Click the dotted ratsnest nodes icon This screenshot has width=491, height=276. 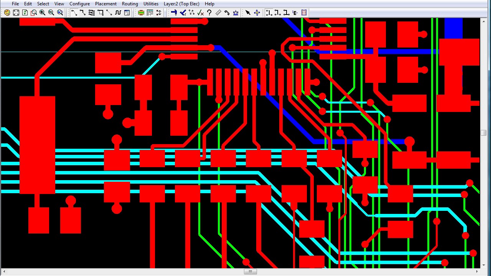pyautogui.click(x=191, y=13)
